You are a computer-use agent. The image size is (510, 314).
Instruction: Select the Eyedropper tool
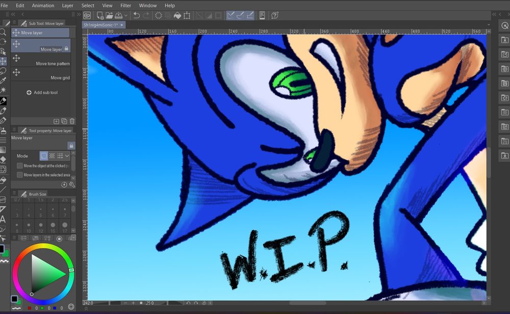tap(3, 81)
